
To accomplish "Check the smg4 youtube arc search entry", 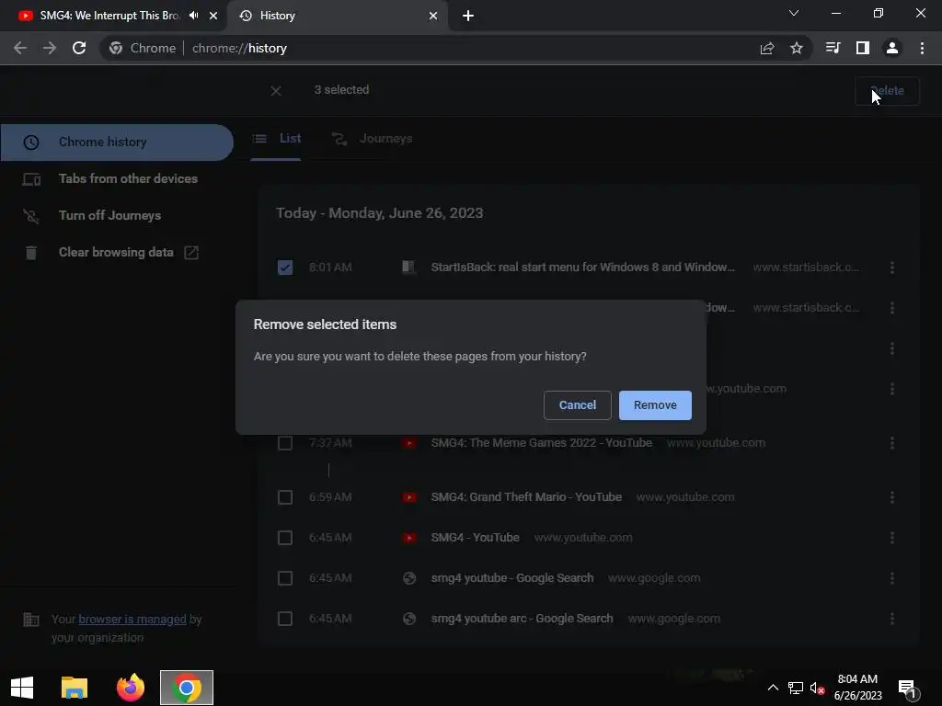I will 285,619.
